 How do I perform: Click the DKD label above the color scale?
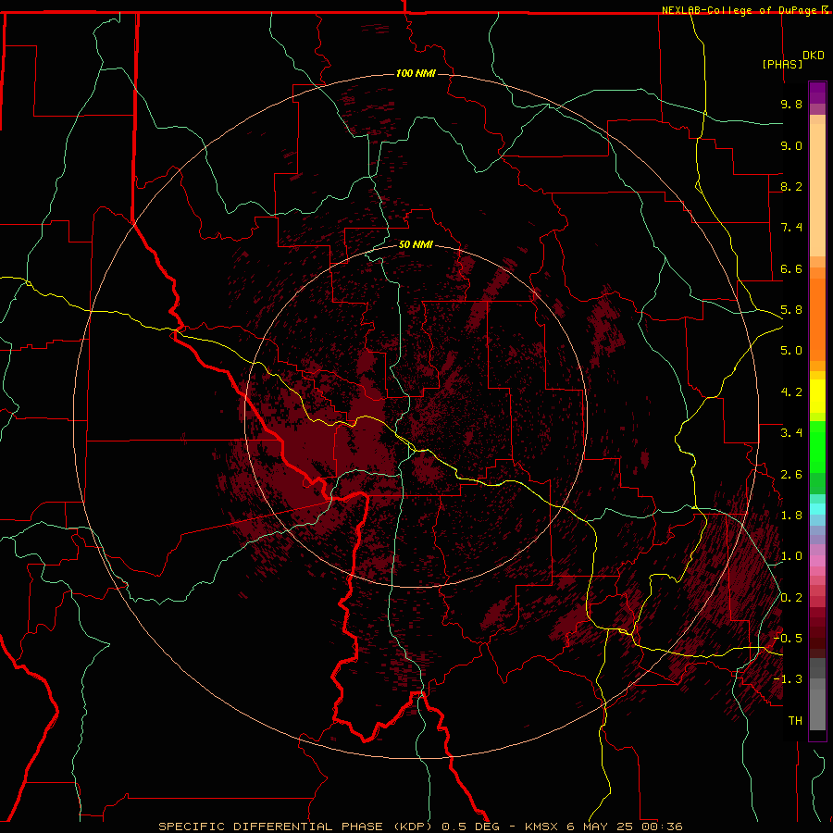pyautogui.click(x=814, y=56)
